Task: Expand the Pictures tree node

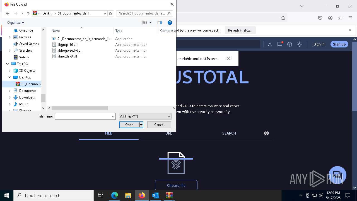Action: click(x=10, y=37)
